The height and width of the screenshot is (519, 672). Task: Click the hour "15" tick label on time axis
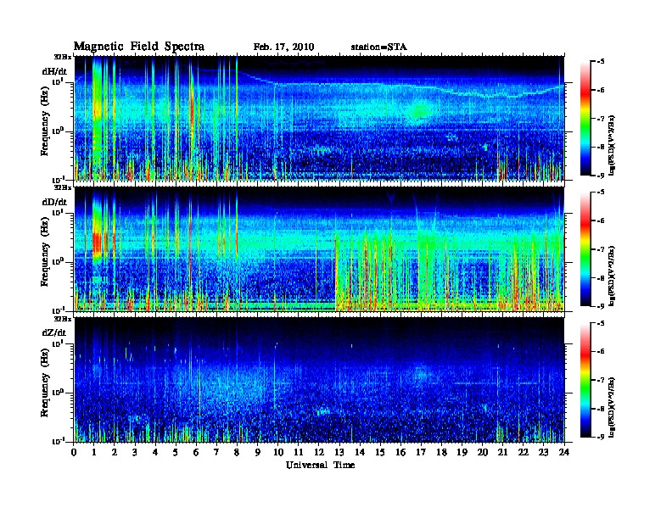coord(380,453)
